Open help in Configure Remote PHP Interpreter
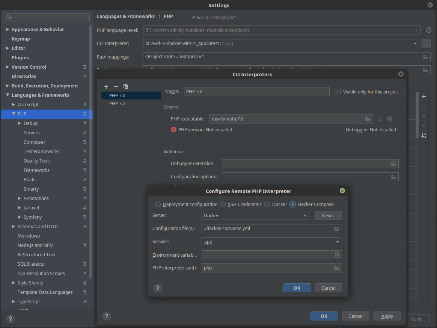This screenshot has height=328, width=437. tap(158, 288)
